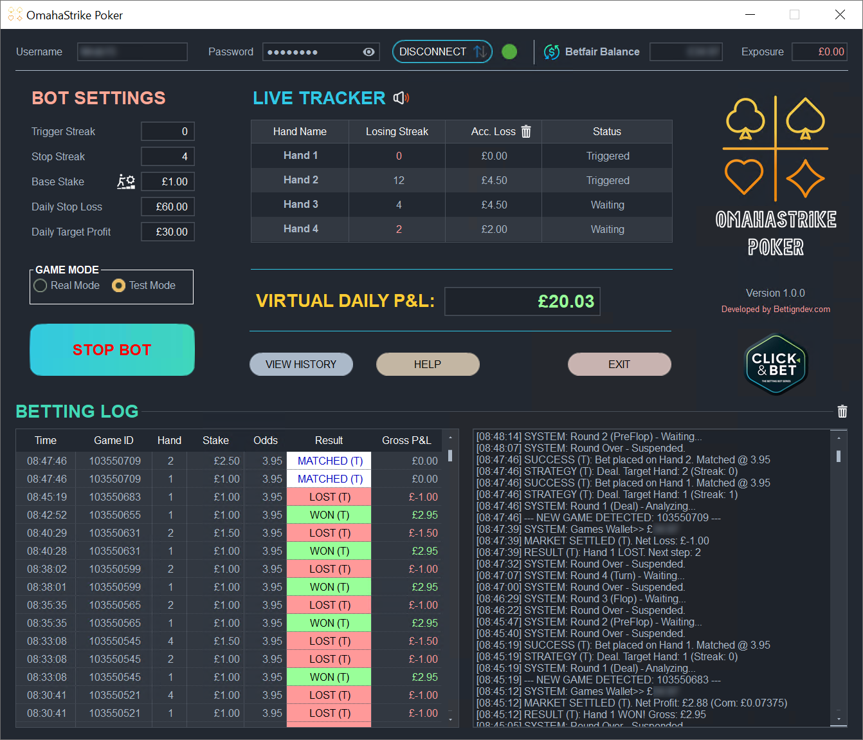The width and height of the screenshot is (863, 740).
Task: Edit the Stop Streak value field
Action: (x=168, y=156)
